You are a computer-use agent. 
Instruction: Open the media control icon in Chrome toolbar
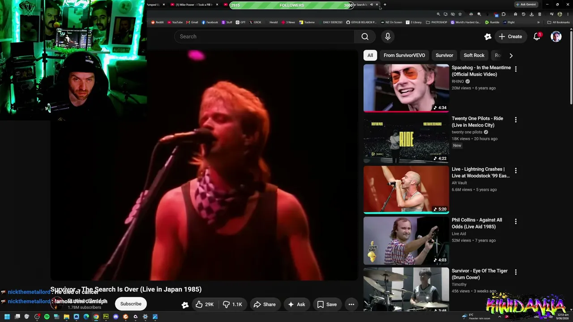[552, 14]
